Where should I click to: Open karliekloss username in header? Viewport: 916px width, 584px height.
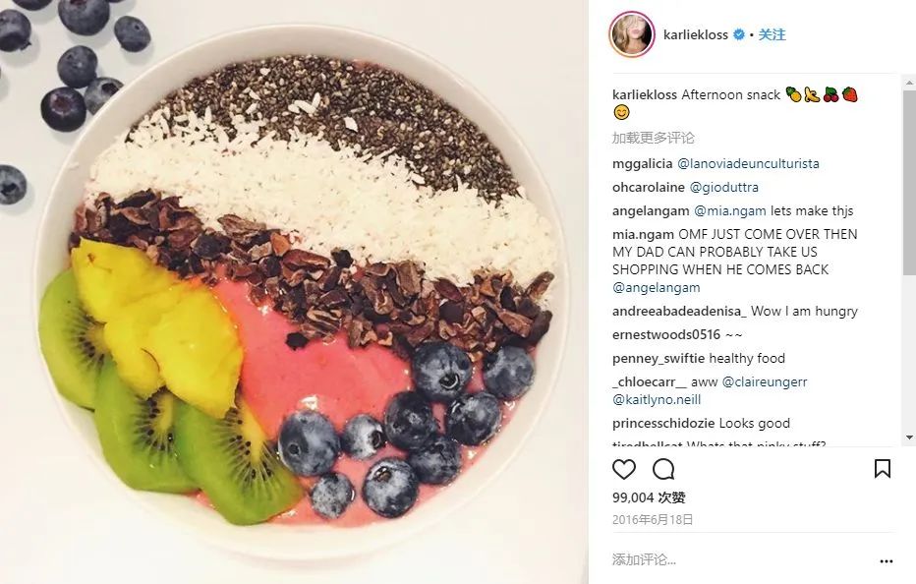[x=695, y=35]
